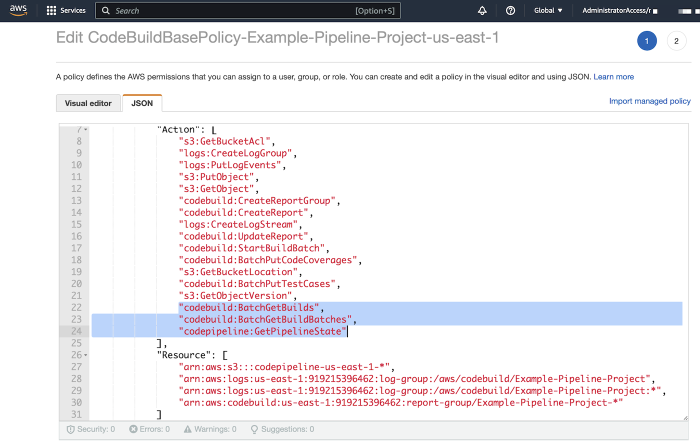Click the Suggestions lightbulb icon
Viewport: 700px width, 442px height.
254,429
